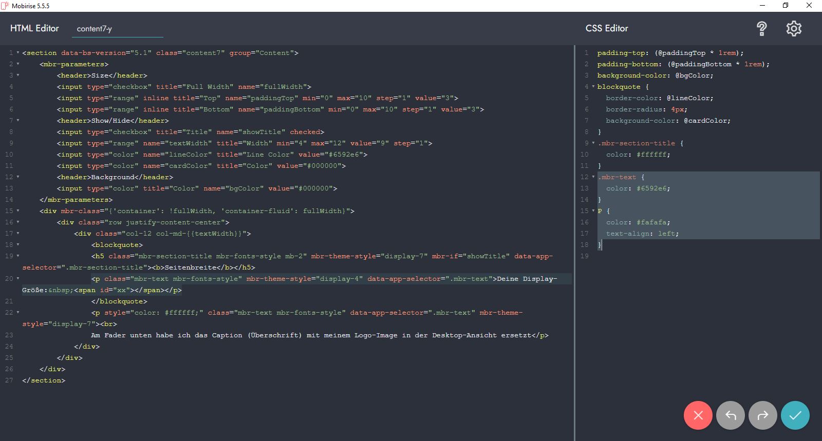The height and width of the screenshot is (441, 822).
Task: Click the CSS Editor heading
Action: 606,29
